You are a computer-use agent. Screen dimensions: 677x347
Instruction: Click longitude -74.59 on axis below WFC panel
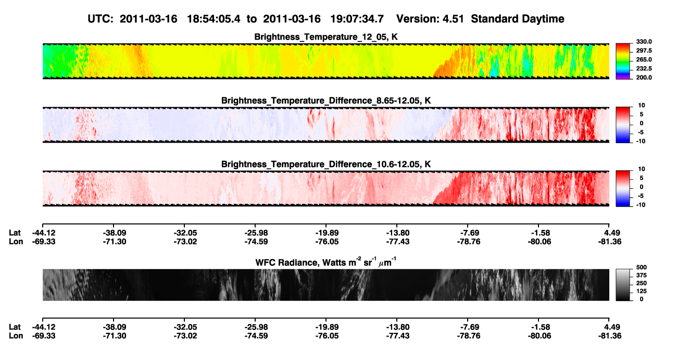(255, 335)
